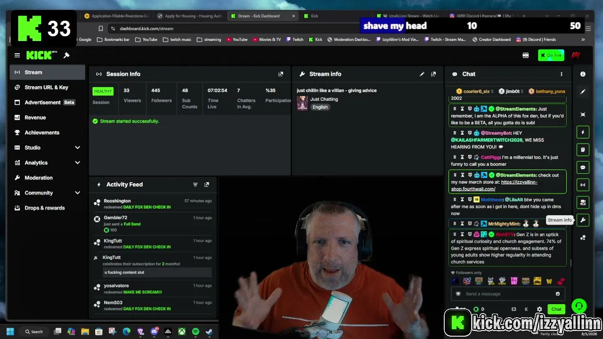Open the profile avatar at top right
The image size is (603, 339).
[x=575, y=56]
